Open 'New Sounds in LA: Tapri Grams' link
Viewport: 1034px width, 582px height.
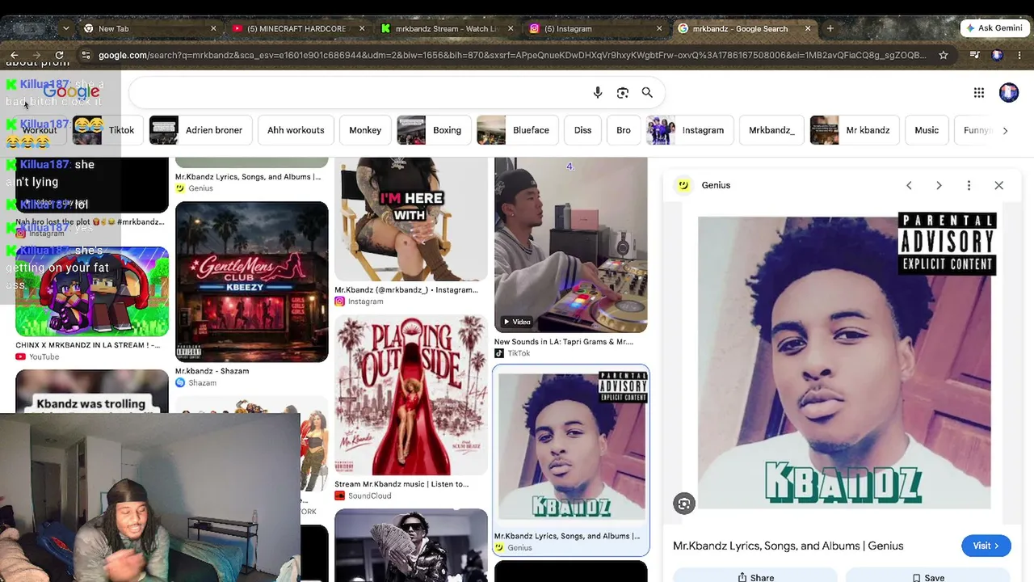(564, 342)
